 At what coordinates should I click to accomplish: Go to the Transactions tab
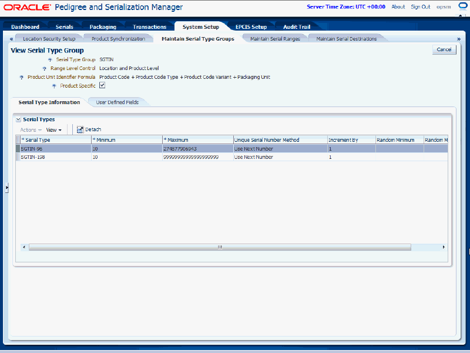pos(150,27)
